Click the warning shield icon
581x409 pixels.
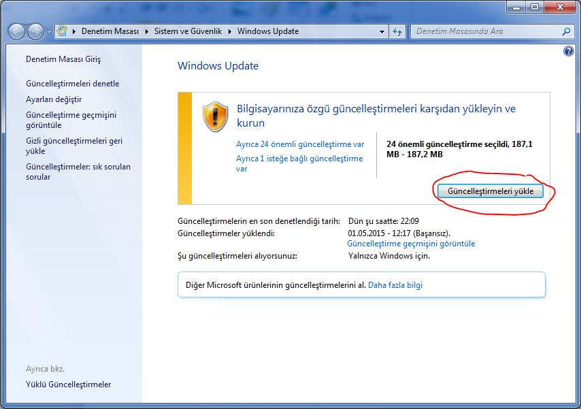pos(215,117)
